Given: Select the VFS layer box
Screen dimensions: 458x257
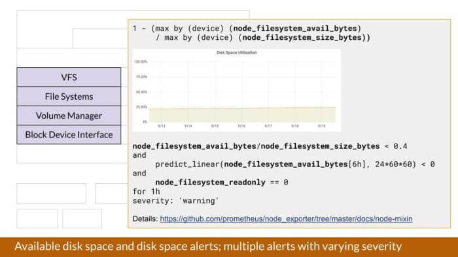Looking at the screenshot, I should pyautogui.click(x=69, y=77).
